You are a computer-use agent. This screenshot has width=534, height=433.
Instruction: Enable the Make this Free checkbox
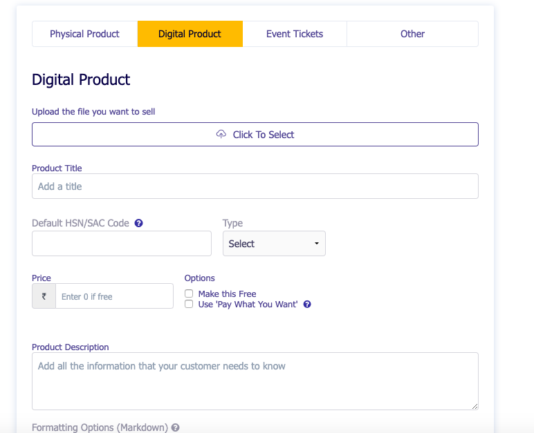pos(189,294)
